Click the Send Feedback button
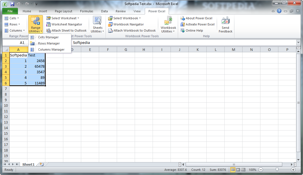The width and height of the screenshot is (303, 175). point(225,24)
